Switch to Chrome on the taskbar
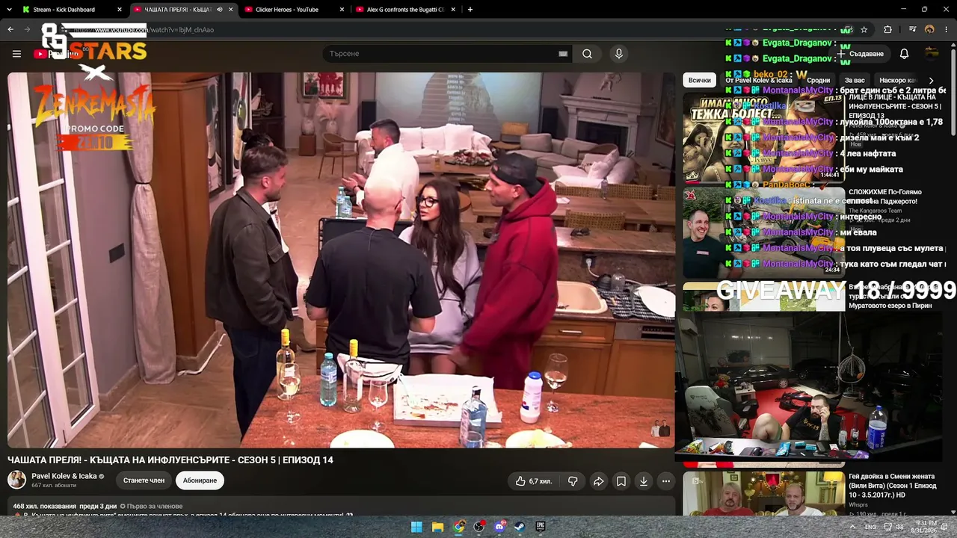The height and width of the screenshot is (538, 957). coord(458,527)
